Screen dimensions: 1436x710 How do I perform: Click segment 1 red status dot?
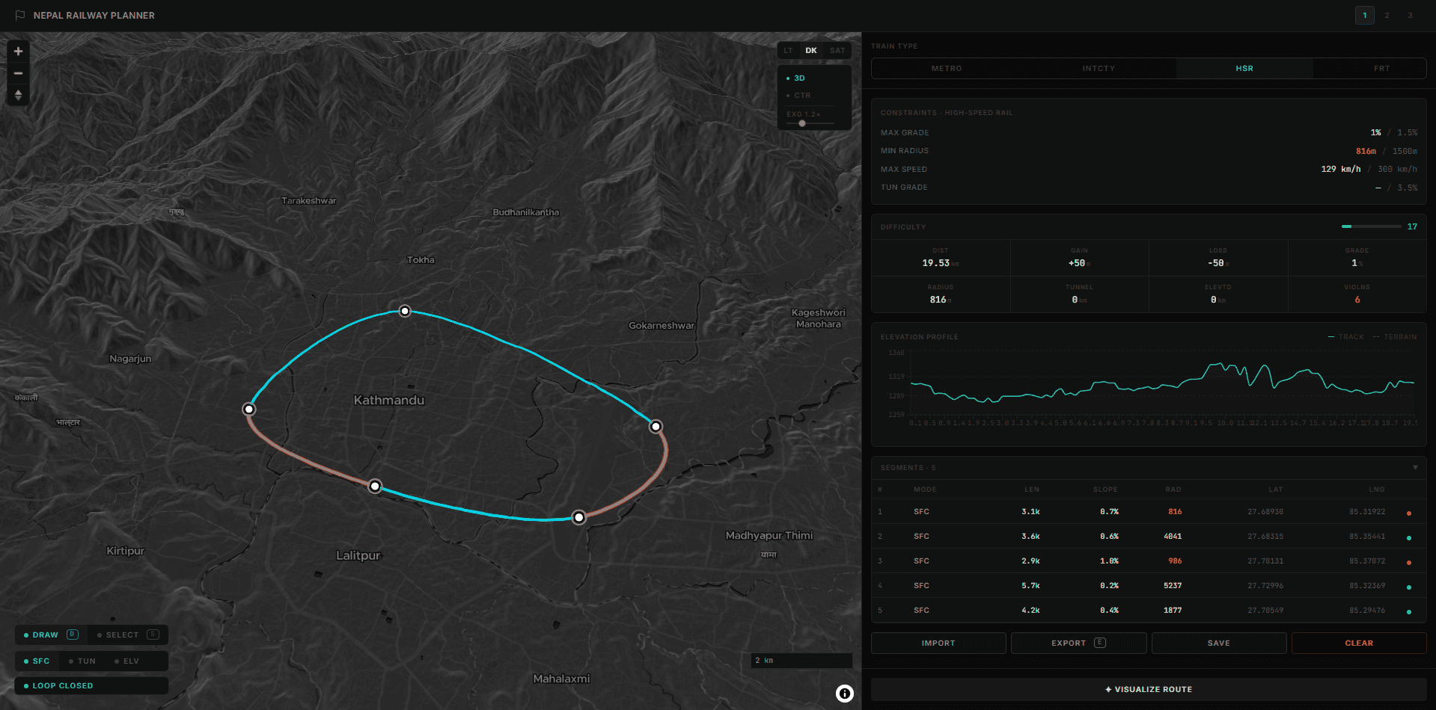[x=1408, y=513]
